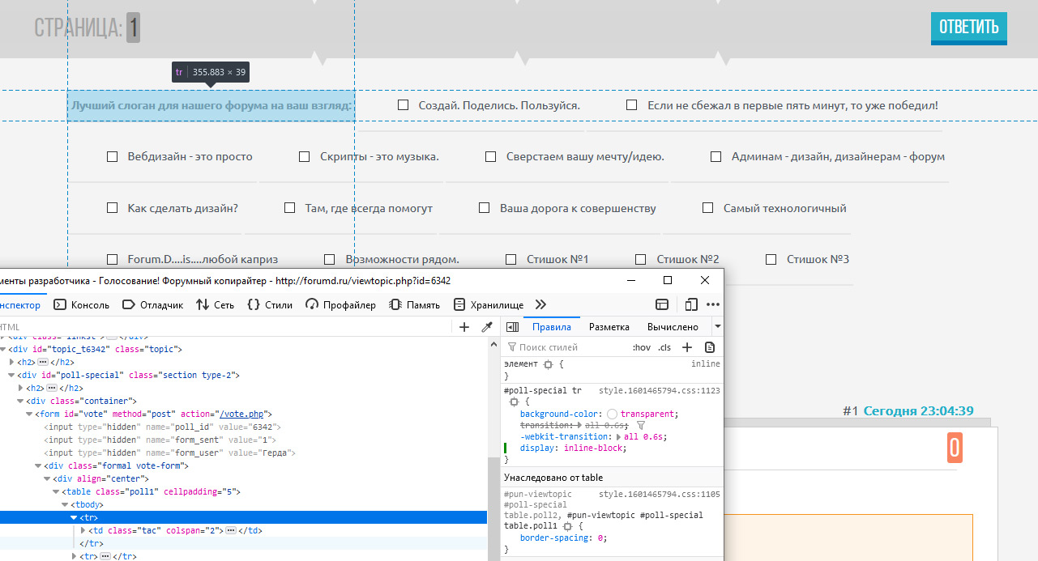Screen dimensions: 1038x561
Task: Switch to the Правила rules tab
Action: pos(552,327)
